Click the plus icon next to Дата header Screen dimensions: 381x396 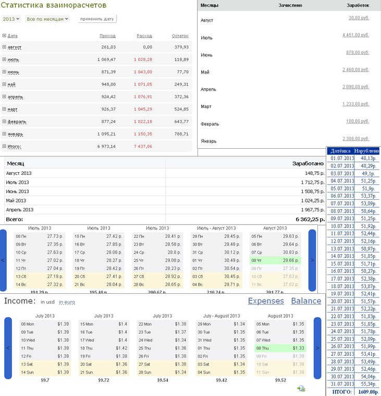[x=4, y=35]
